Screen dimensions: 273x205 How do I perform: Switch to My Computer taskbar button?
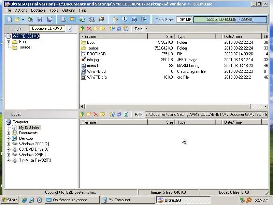128,200
